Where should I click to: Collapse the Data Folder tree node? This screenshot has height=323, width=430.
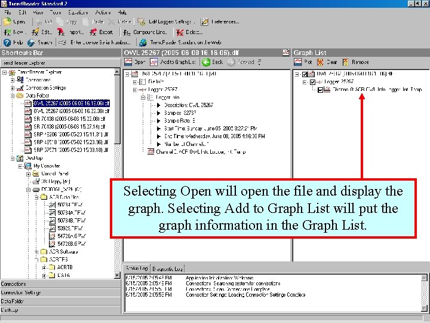click(13, 96)
